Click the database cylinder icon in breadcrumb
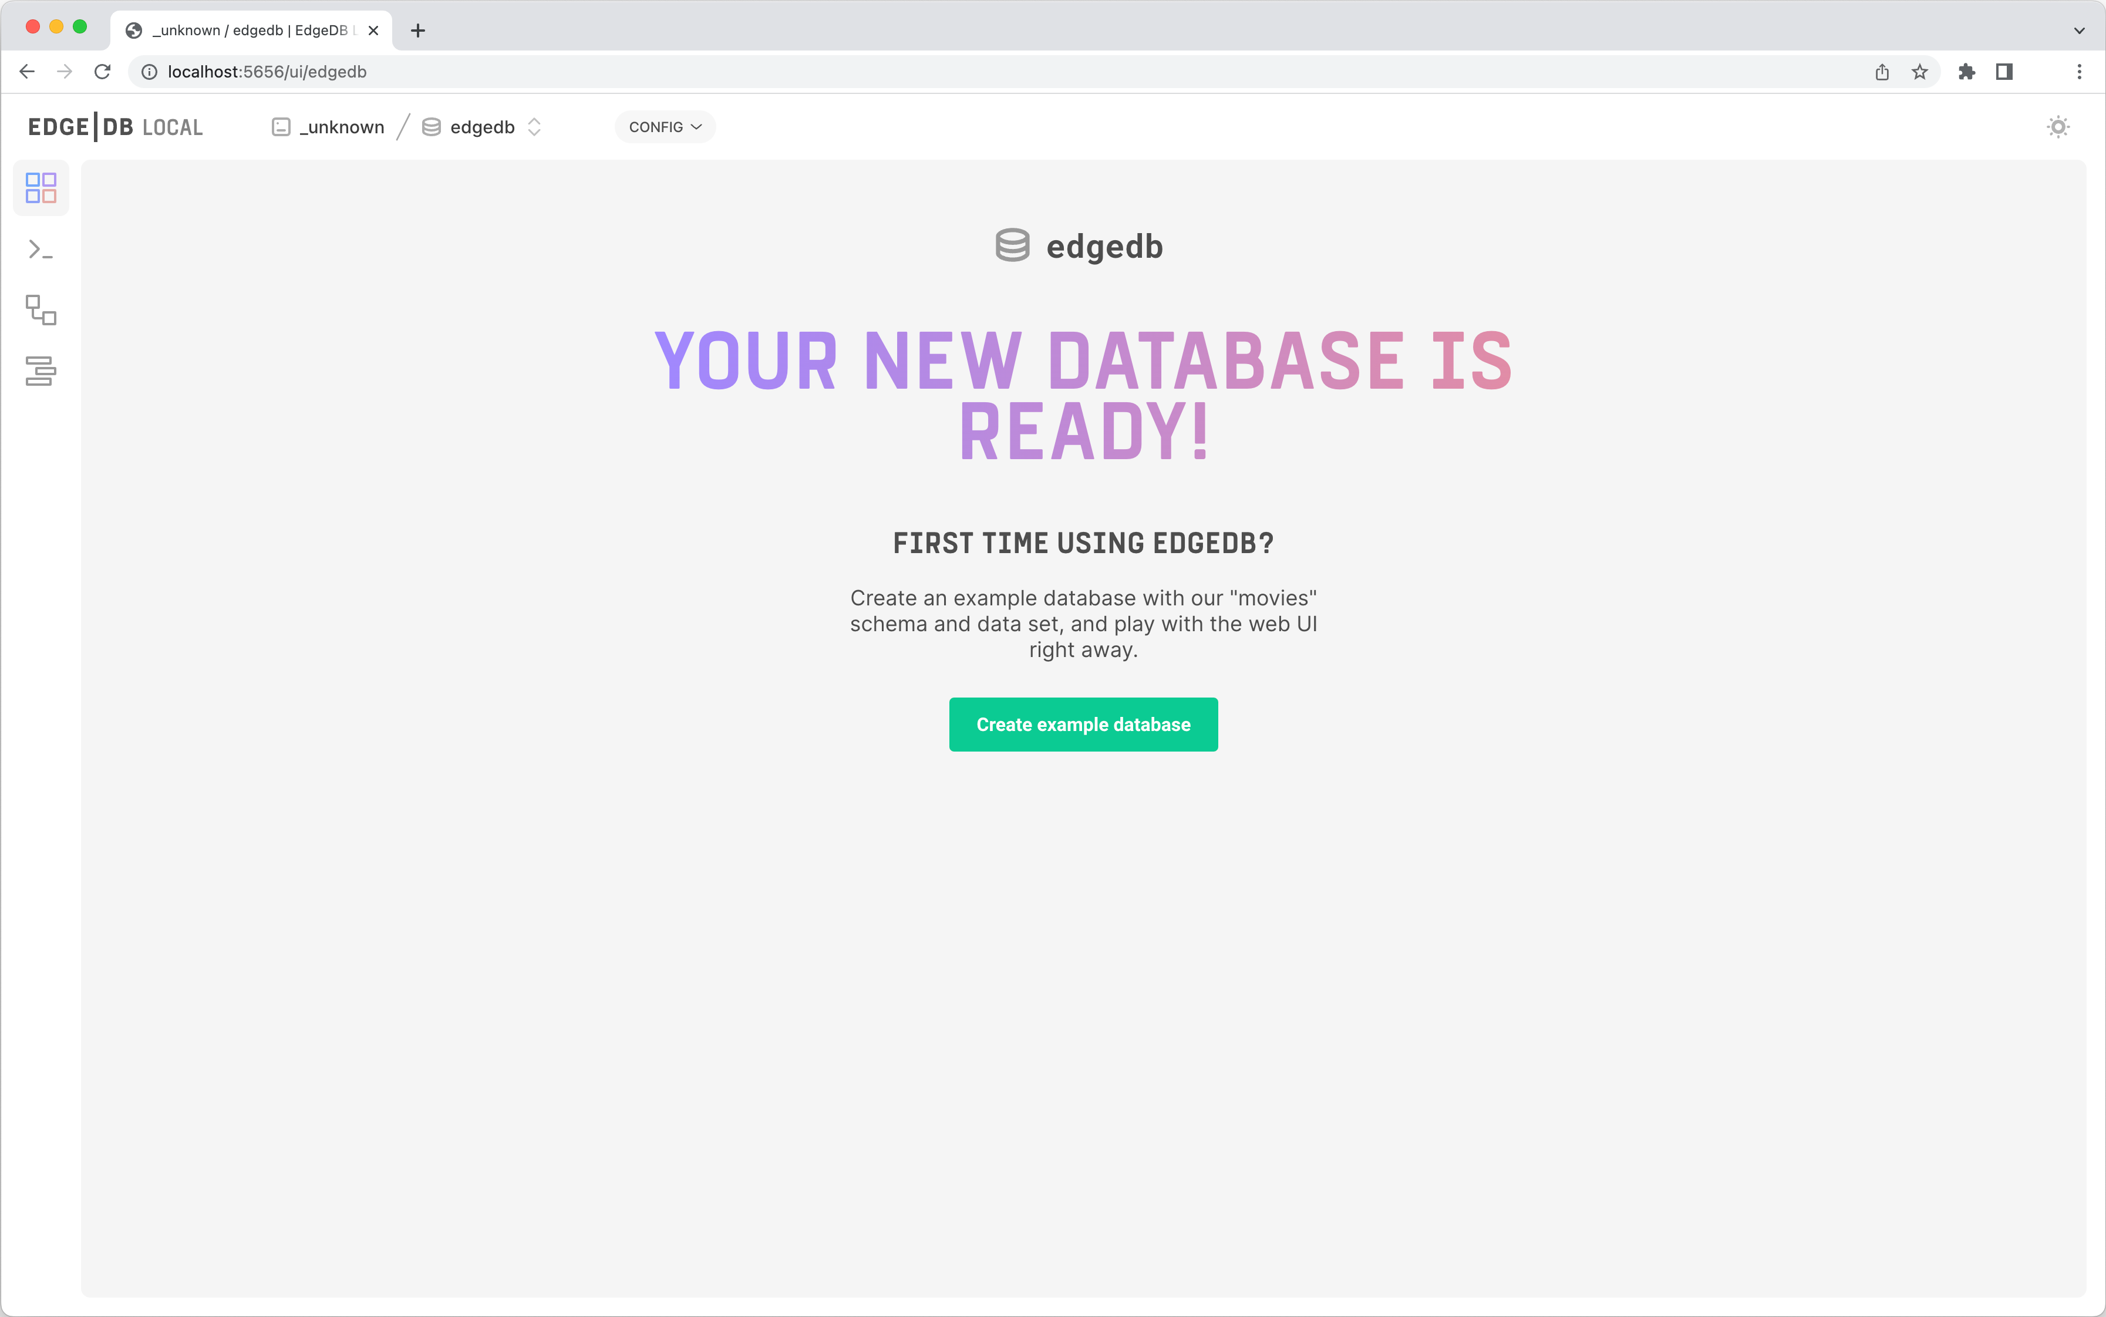2106x1317 pixels. coord(431,127)
